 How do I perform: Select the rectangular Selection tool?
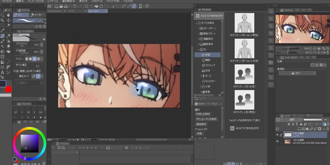click(2, 25)
